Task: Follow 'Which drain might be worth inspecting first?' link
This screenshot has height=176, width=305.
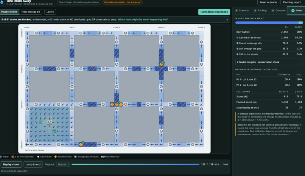Action: pyautogui.click(x=143, y=20)
